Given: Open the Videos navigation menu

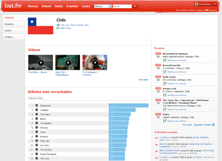Looking at the screenshot, I should (x=46, y=6).
